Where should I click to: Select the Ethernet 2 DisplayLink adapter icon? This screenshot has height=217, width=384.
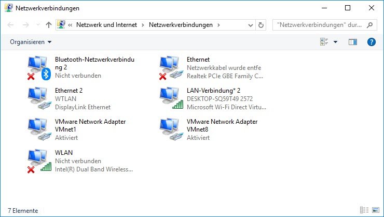point(38,98)
